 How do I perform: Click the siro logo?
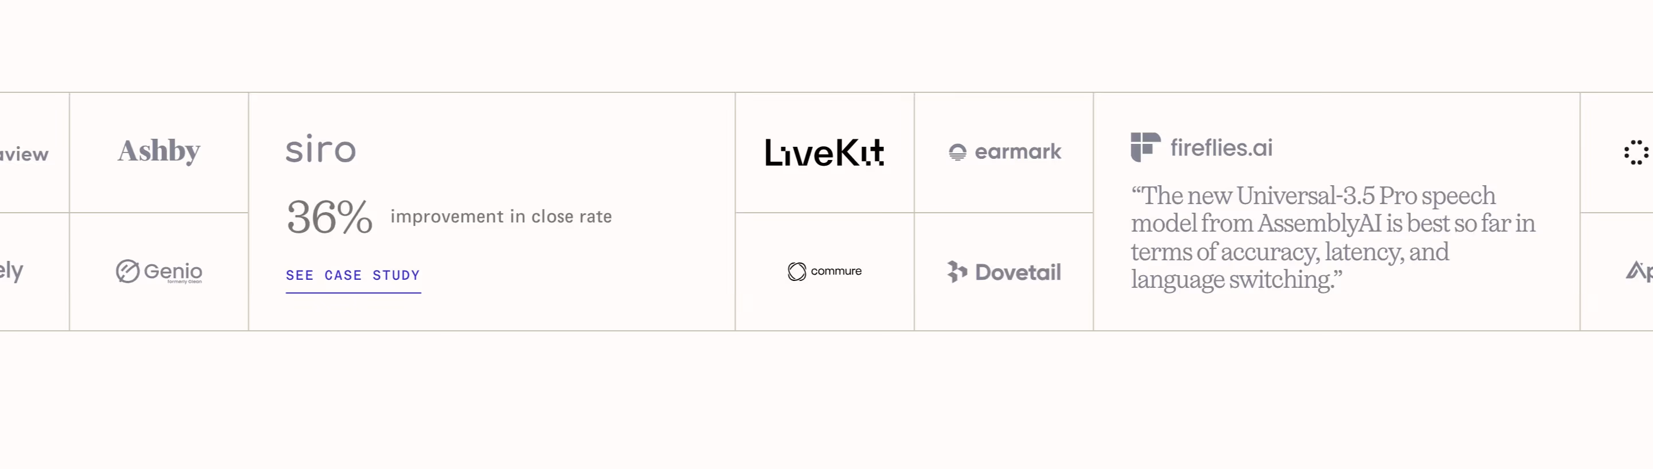[x=320, y=148]
